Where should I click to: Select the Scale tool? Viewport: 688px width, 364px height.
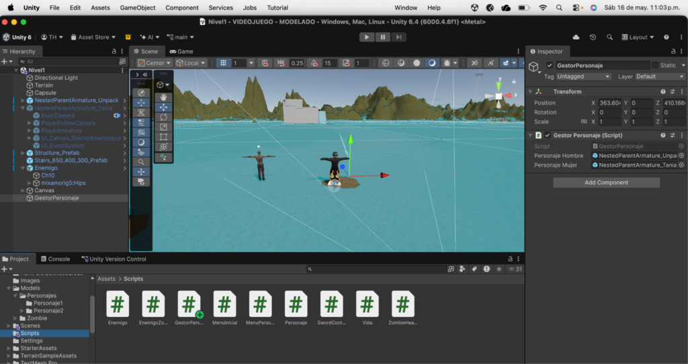point(164,127)
